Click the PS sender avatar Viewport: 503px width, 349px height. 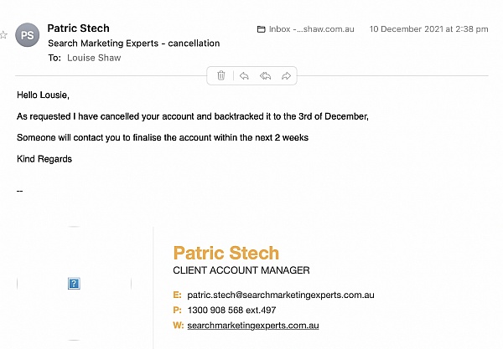coord(28,35)
